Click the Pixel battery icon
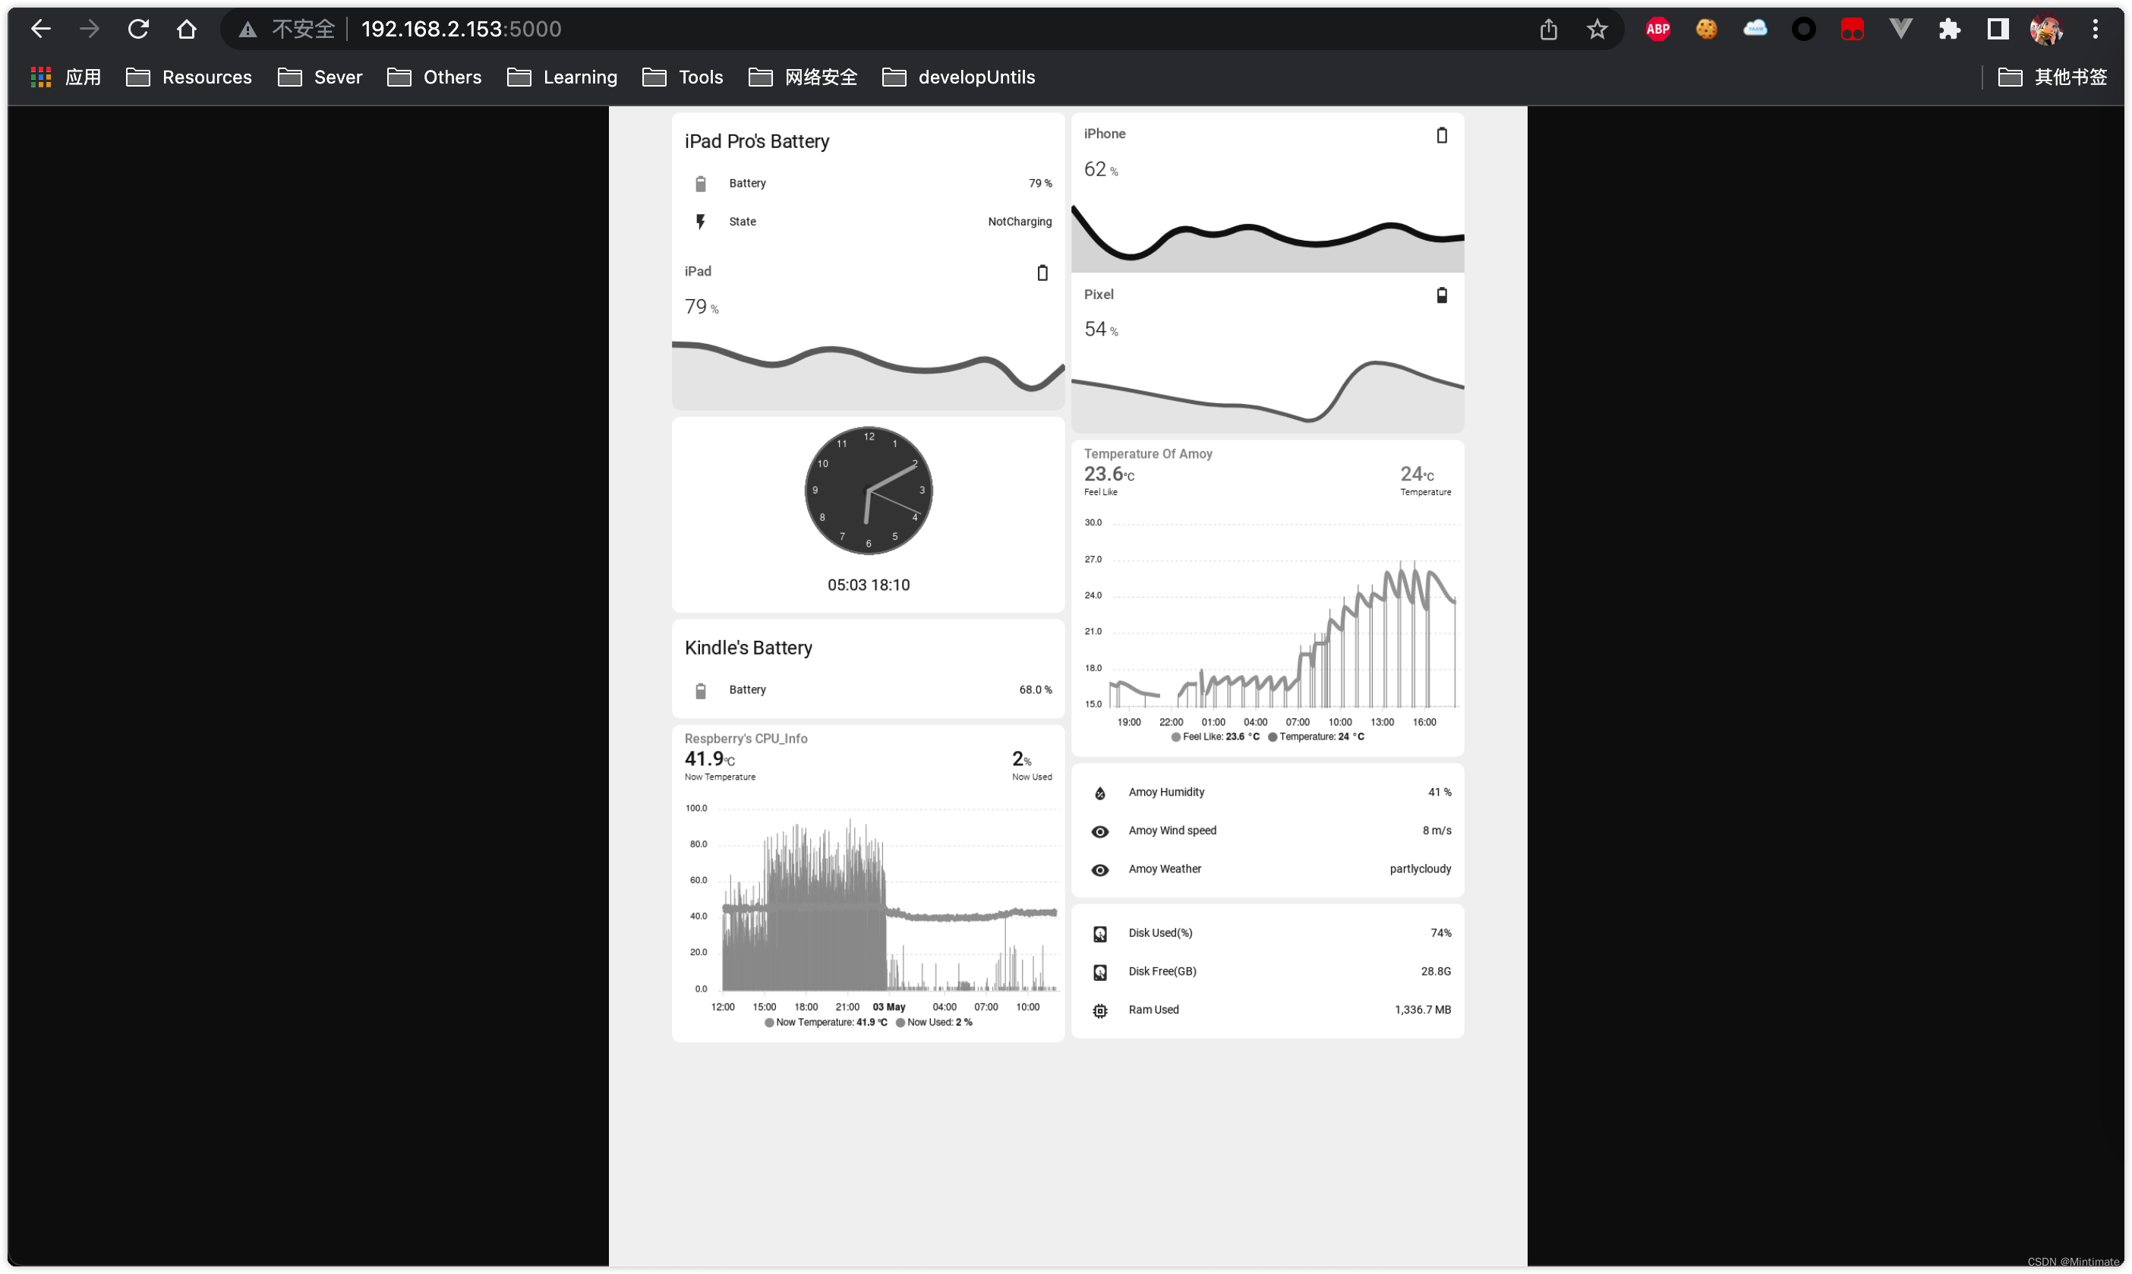This screenshot has width=2132, height=1274. tap(1442, 295)
